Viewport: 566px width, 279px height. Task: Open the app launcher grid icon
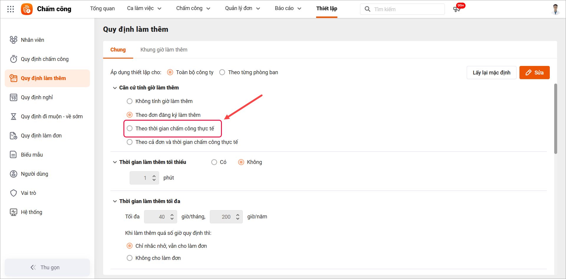click(11, 9)
